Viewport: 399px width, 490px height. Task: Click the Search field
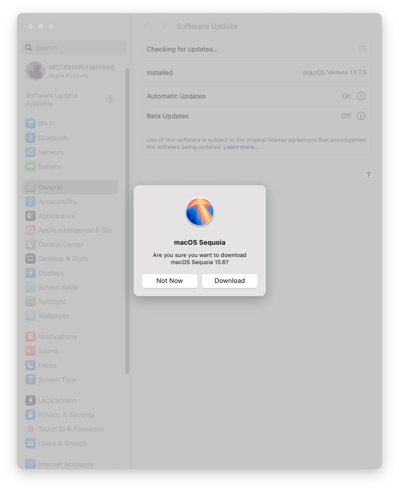(x=74, y=48)
